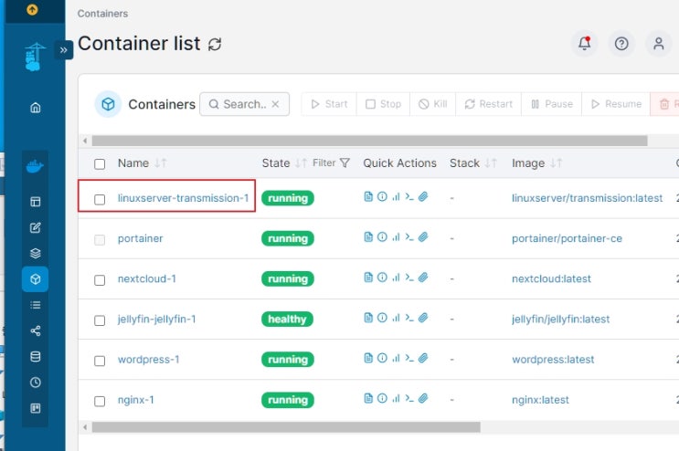Click the Stop button
This screenshot has height=451, width=679.
(383, 104)
